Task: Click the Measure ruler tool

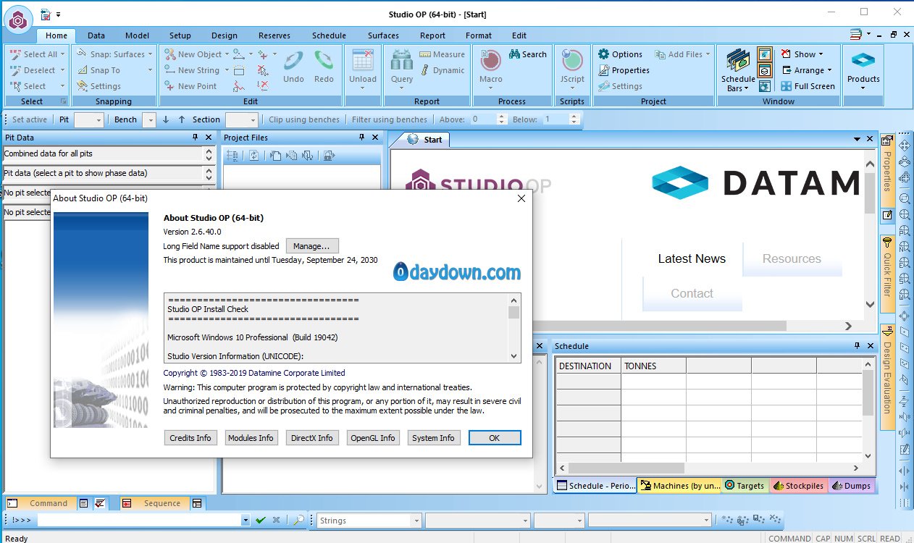Action: [441, 54]
